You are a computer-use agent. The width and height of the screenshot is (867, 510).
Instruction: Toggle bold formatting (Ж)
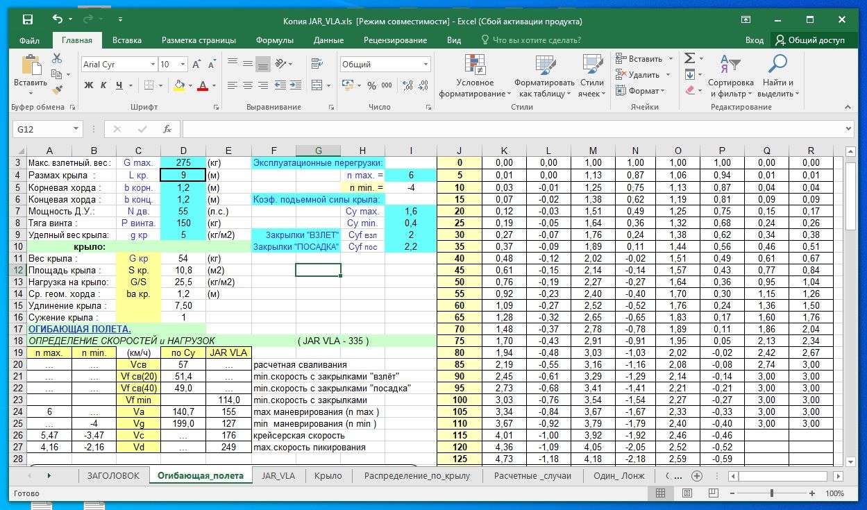pos(88,85)
